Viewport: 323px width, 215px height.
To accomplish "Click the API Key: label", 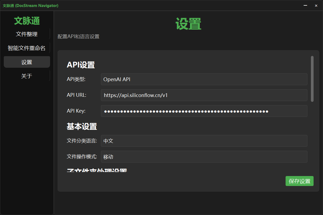I will (x=76, y=111).
